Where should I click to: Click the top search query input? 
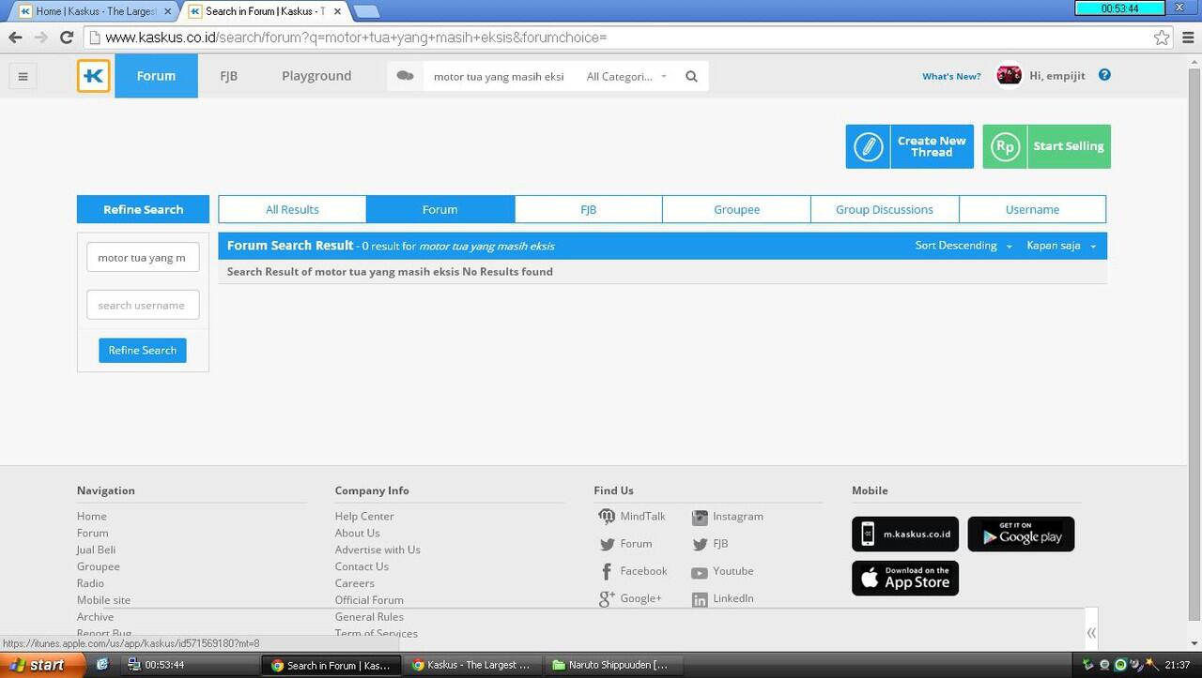pyautogui.click(x=499, y=77)
